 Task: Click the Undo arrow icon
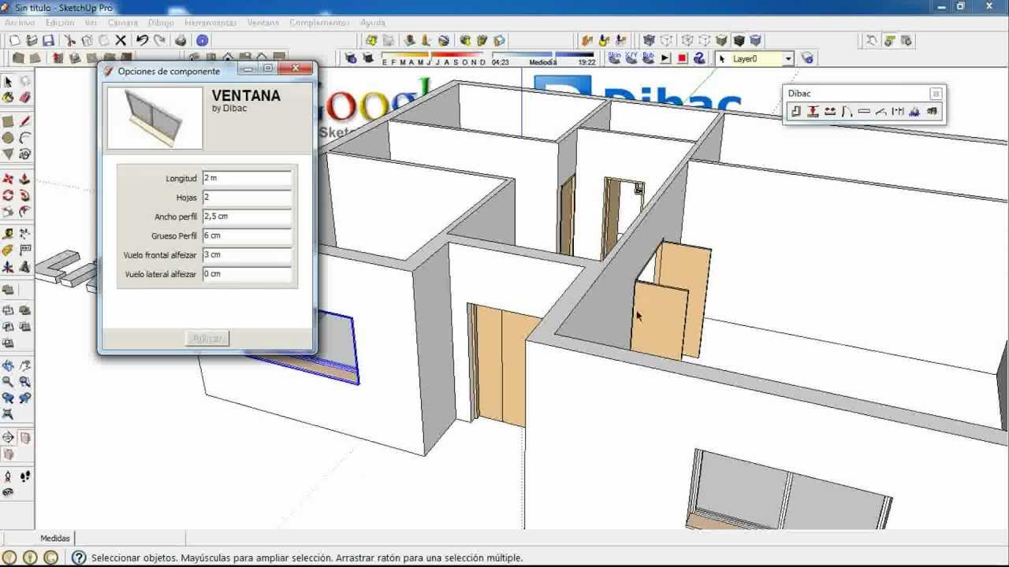(x=142, y=40)
